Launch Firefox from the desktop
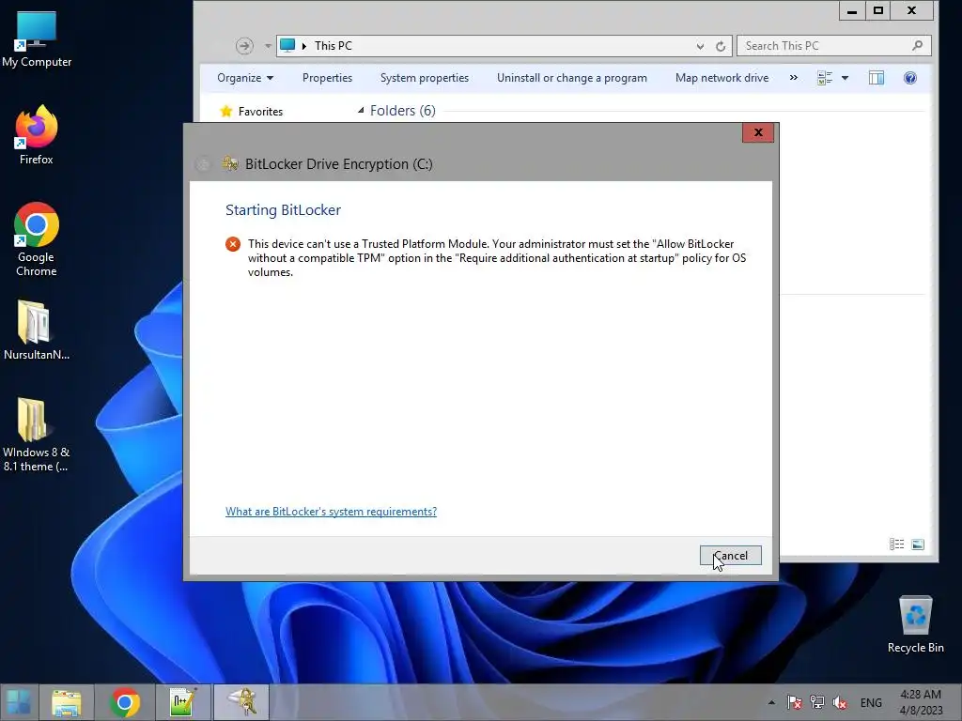 pos(37,135)
